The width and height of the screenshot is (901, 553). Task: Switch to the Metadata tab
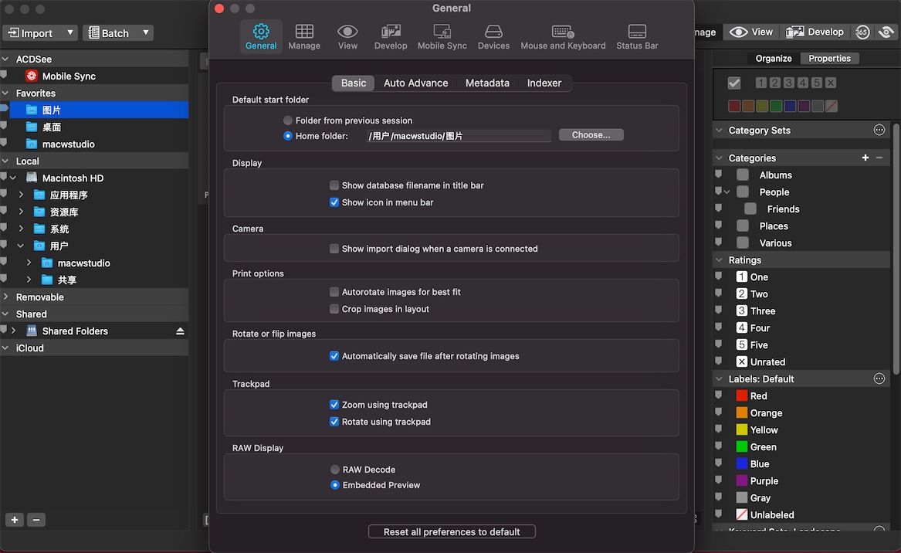pos(487,83)
